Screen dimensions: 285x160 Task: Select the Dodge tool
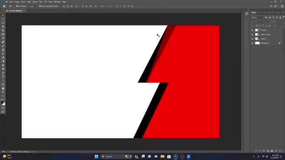3,69
